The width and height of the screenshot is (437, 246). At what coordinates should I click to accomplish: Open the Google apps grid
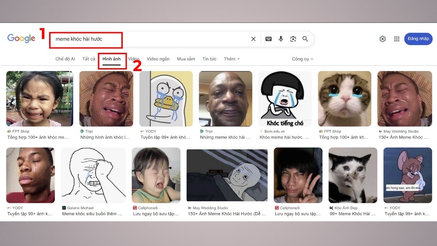(x=397, y=39)
